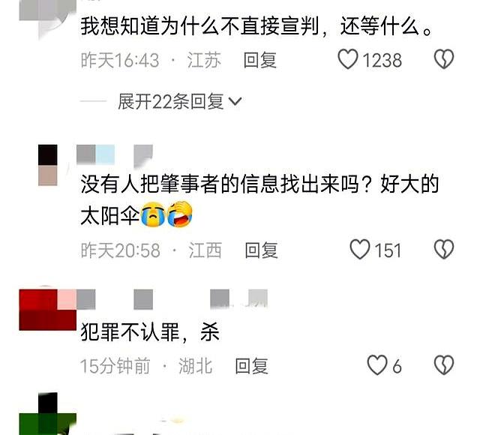The image size is (480, 435).
Task: Like the comment with 1238 likes
Action: (x=348, y=59)
